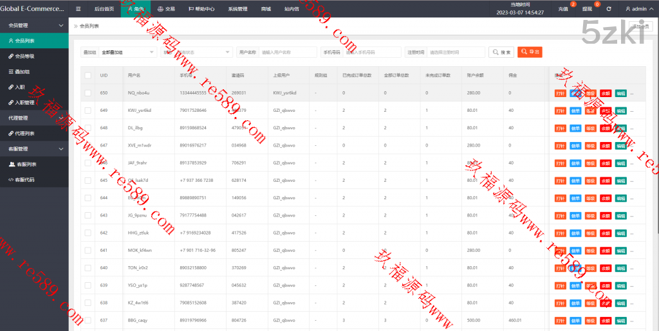The height and width of the screenshot is (331, 659).
Task: Tick the checkbox for UID 650
Action: tap(88, 93)
